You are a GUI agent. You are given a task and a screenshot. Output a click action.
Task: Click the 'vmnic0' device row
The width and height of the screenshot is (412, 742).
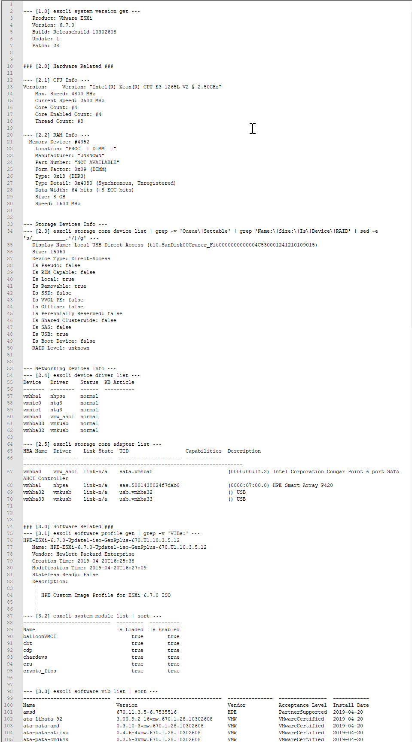click(x=61, y=403)
